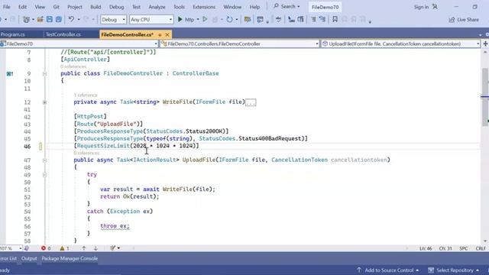Collapse the UploadFile method at line 47
This screenshot has width=489, height=275.
click(x=44, y=160)
